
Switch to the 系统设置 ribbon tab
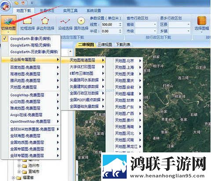point(94,11)
